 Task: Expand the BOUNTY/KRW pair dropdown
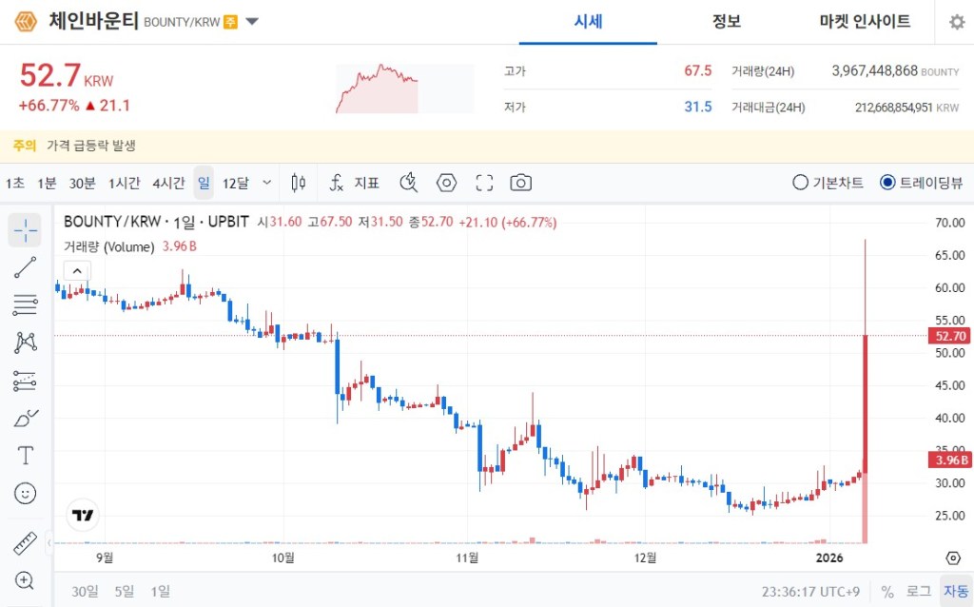pos(251,21)
